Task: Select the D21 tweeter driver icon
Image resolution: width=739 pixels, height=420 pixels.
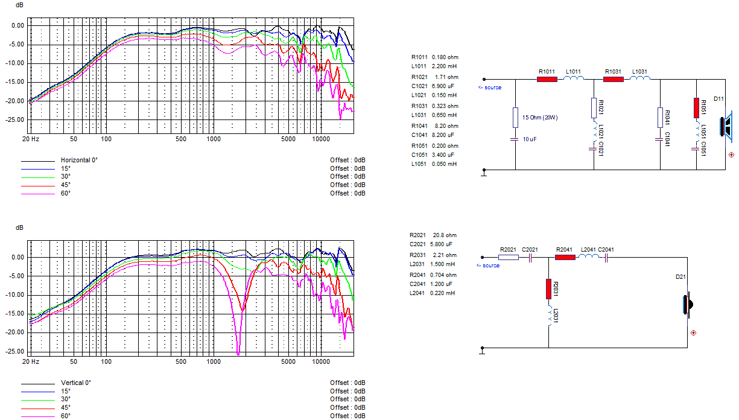Action: (687, 304)
